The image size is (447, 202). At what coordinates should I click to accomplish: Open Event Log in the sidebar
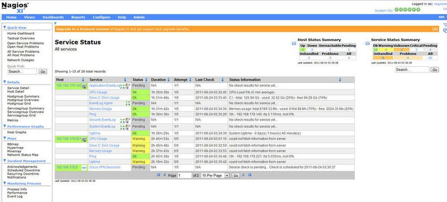(x=15, y=196)
